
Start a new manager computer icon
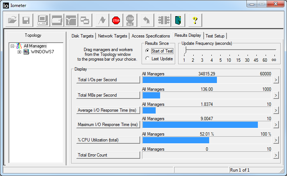pyautogui.click(x=43, y=20)
